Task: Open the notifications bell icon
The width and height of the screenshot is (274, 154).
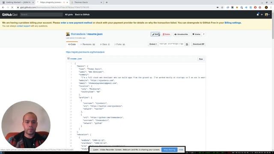Action: click(x=258, y=15)
